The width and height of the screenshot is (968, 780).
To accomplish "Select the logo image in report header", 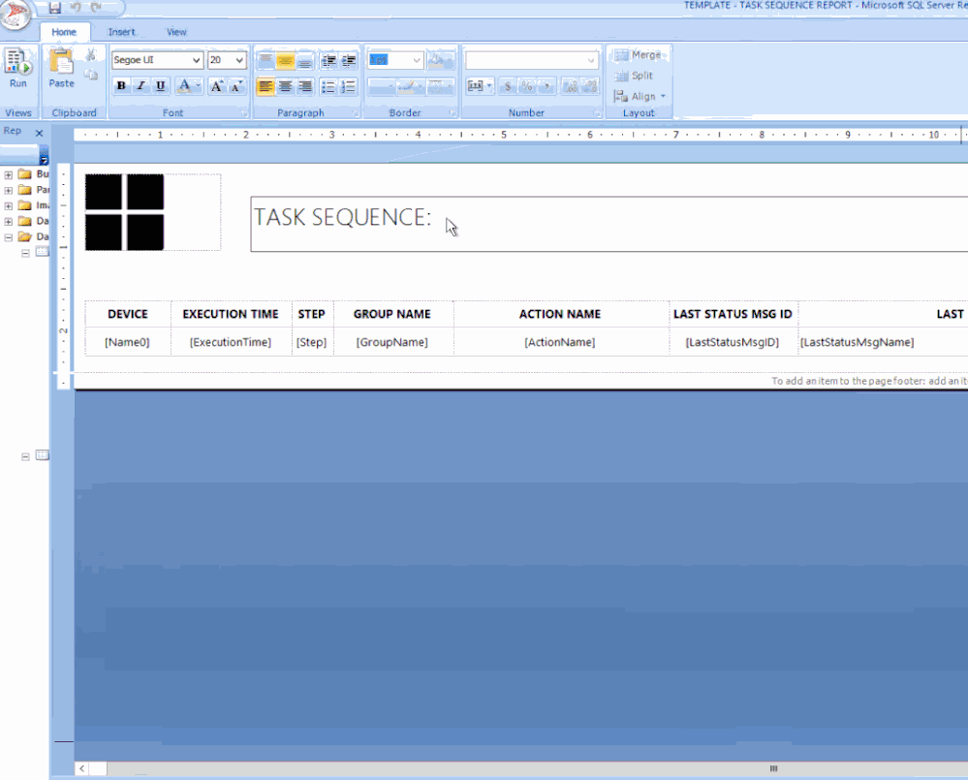I will click(153, 212).
